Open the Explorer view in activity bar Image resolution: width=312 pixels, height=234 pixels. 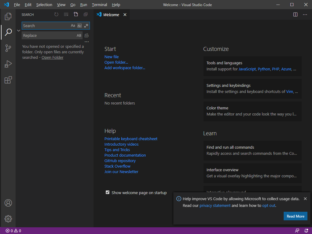pos(8,16)
